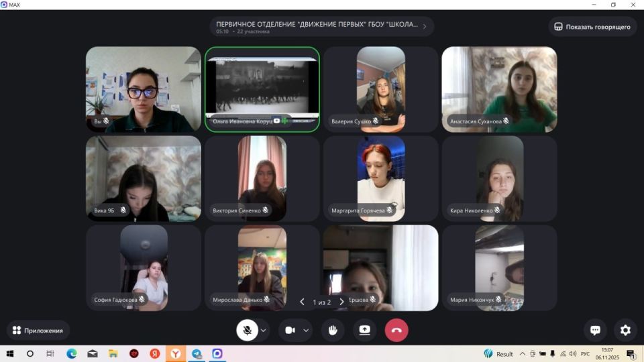
Task: Toggle the microphone mute button
Action: click(248, 330)
